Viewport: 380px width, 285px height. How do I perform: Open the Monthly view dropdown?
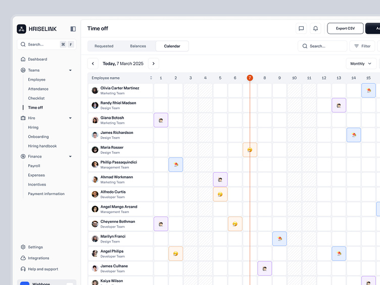tap(361, 64)
